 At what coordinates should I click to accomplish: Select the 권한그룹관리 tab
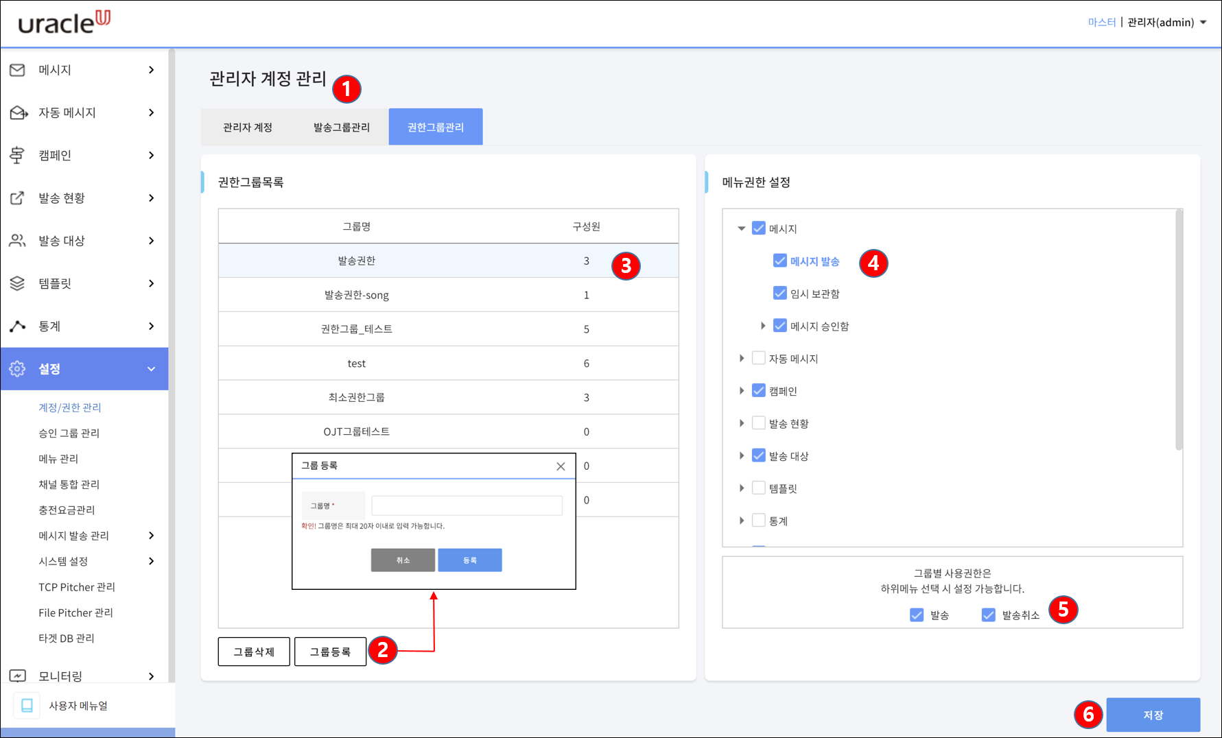pyautogui.click(x=436, y=127)
